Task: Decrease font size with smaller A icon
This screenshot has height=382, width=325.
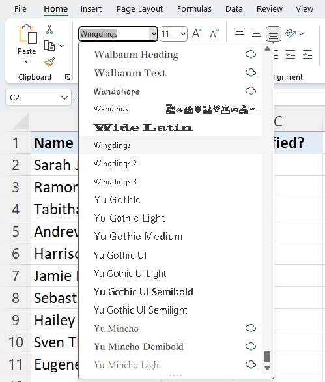Action: coord(214,33)
